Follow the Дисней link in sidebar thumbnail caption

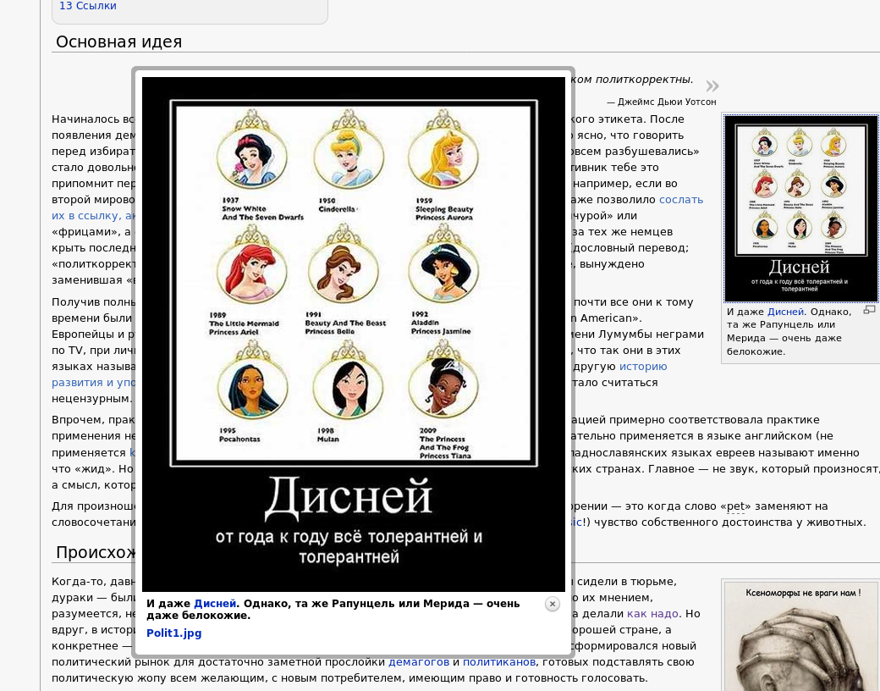(x=785, y=312)
